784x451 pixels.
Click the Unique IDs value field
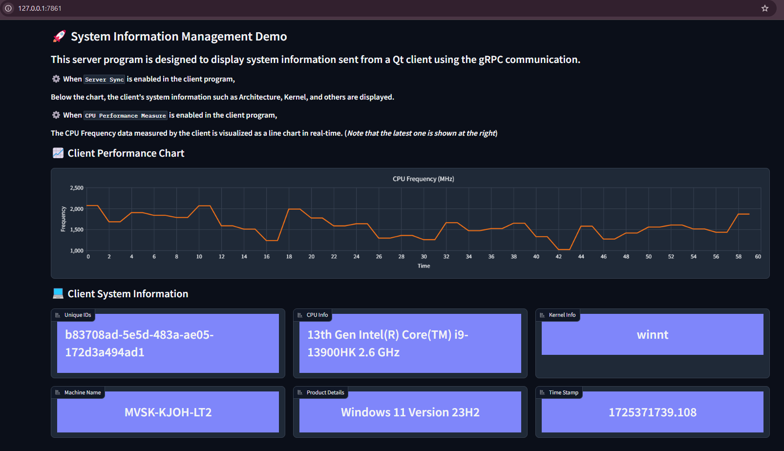point(168,343)
